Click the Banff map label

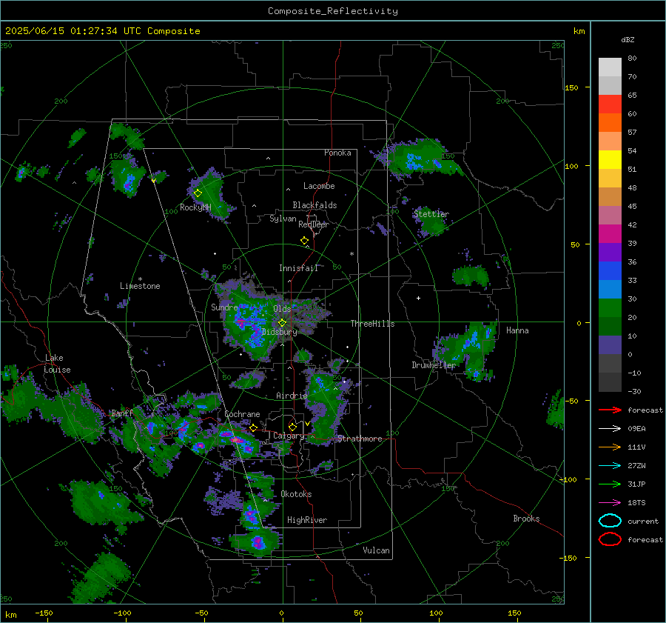click(122, 413)
